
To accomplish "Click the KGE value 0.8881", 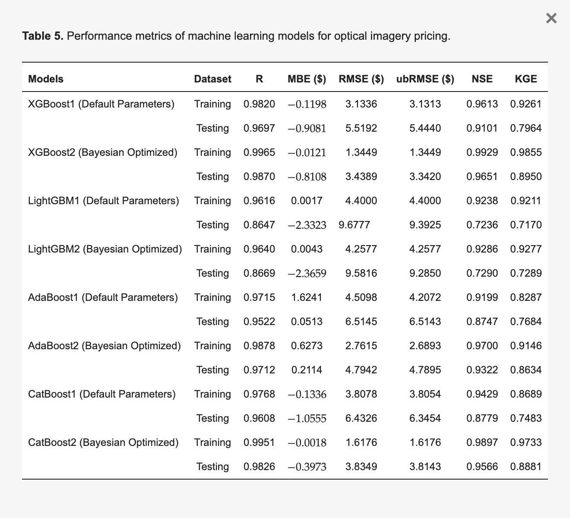I will (526, 467).
